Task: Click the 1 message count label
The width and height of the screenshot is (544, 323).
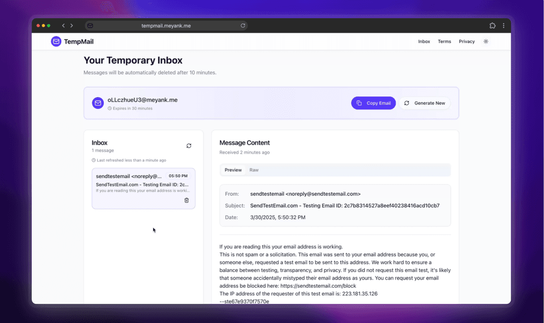Action: tap(103, 151)
